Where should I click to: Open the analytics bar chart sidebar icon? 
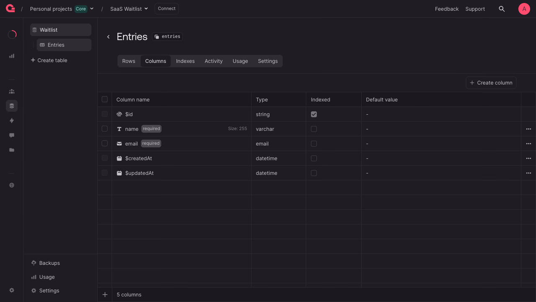(x=12, y=56)
